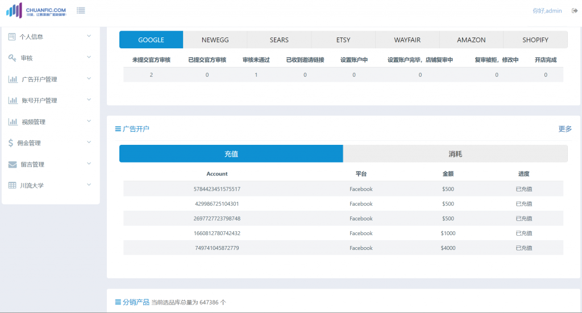Click the Chuanfic.com logo

click(x=36, y=10)
